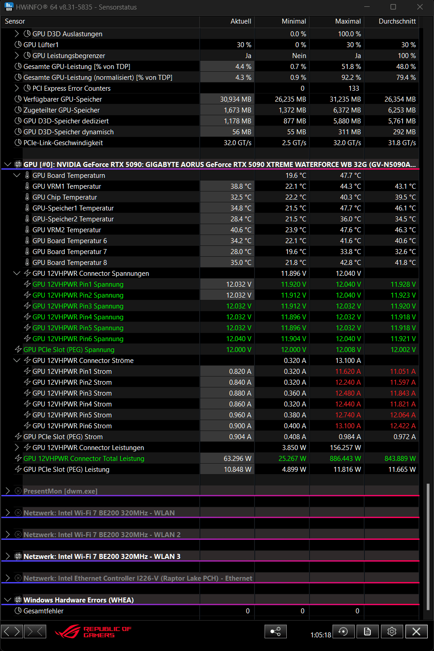434x651 pixels.
Task: Select the Zugeteilter GPU-Speicher row label
Action: coord(62,110)
